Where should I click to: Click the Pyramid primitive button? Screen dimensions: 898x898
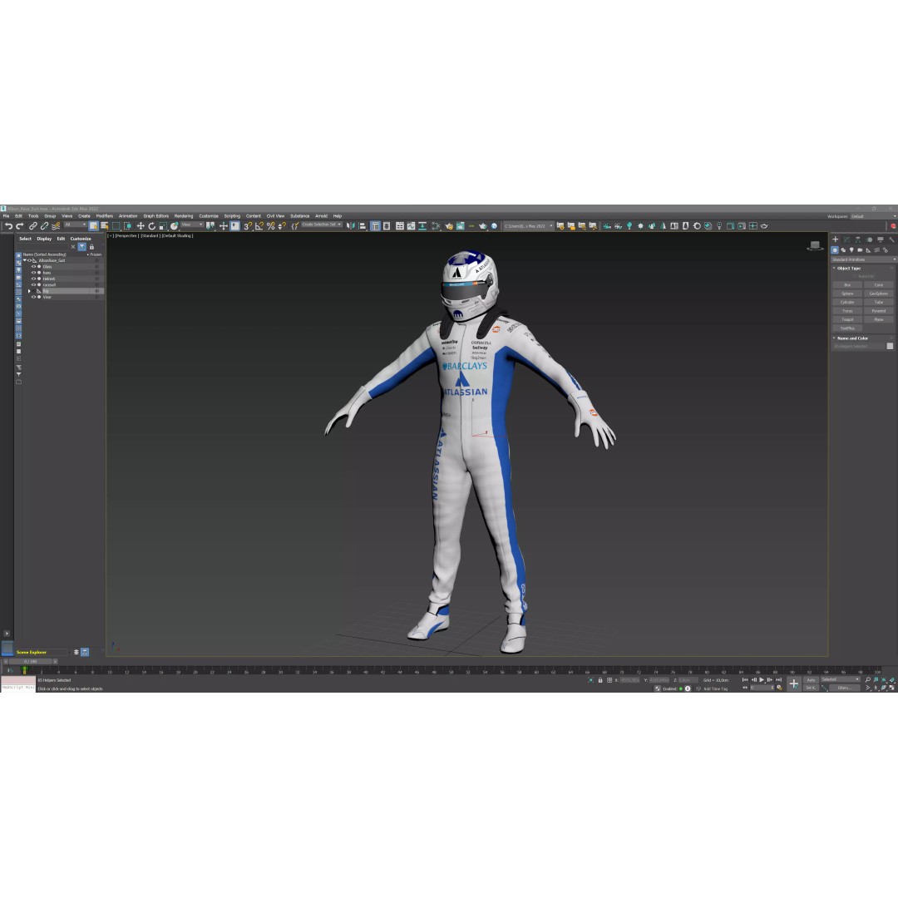[879, 311]
